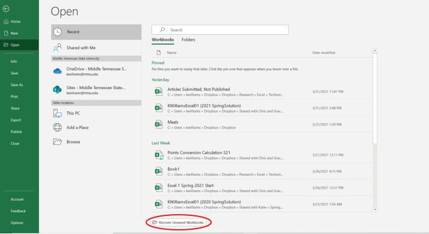Open Excel 1 Spring 2021 Start name
This screenshot has width=429, height=234.
tap(190, 185)
